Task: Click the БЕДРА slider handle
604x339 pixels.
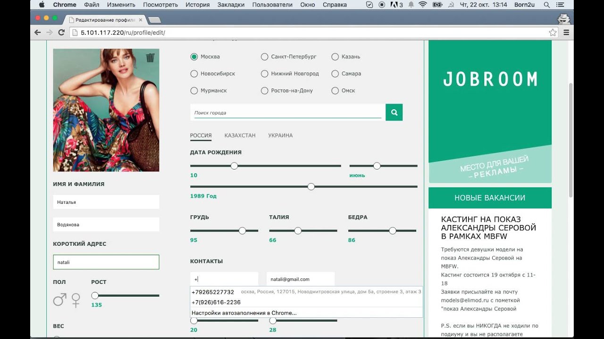Action: pos(393,231)
